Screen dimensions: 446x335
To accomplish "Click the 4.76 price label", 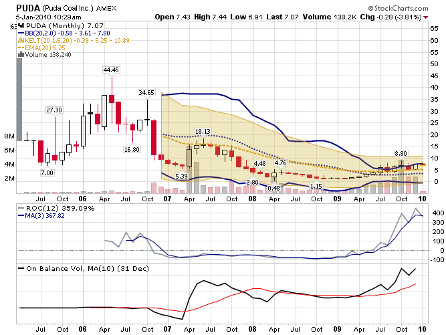I will coord(280,163).
